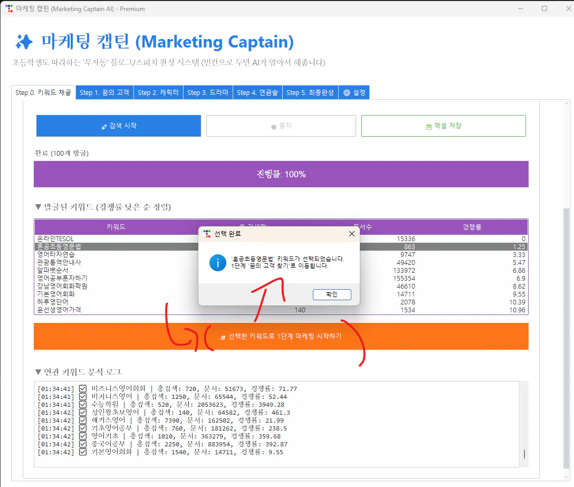Screen dimensions: 574x487
Task: Click the 진행률 100% progress bar
Action: click(x=281, y=174)
